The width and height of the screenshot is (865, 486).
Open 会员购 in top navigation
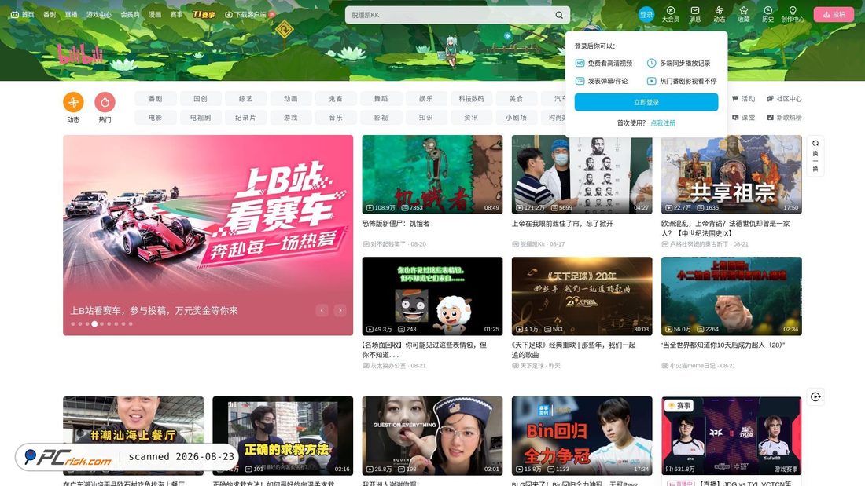[x=130, y=15]
